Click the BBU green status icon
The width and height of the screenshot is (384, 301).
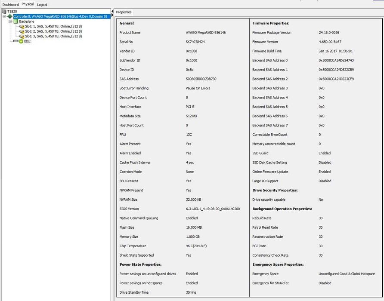[x=21, y=41]
